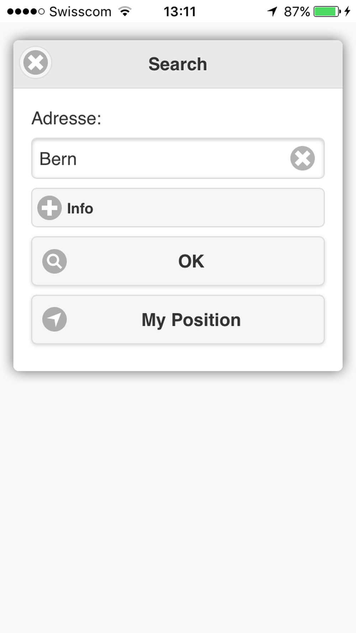Tap the Wi-Fi icon in the status bar
The image size is (356, 633).
click(x=125, y=11)
